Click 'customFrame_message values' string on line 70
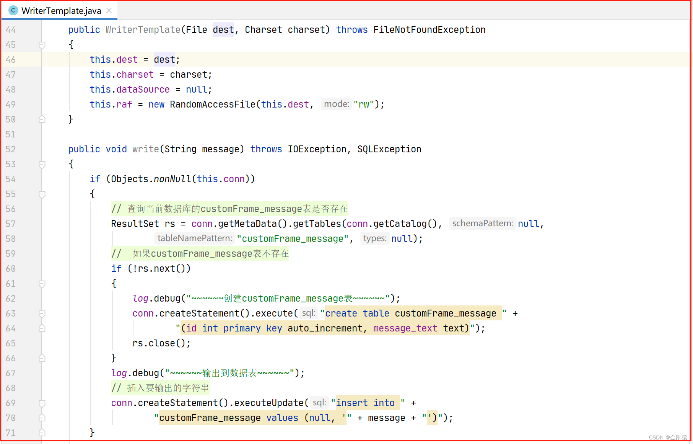 pos(229,418)
